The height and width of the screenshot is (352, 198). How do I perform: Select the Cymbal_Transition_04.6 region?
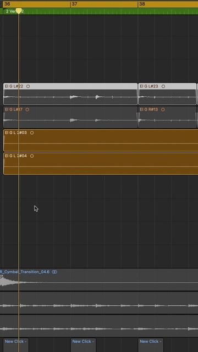(x=99, y=280)
